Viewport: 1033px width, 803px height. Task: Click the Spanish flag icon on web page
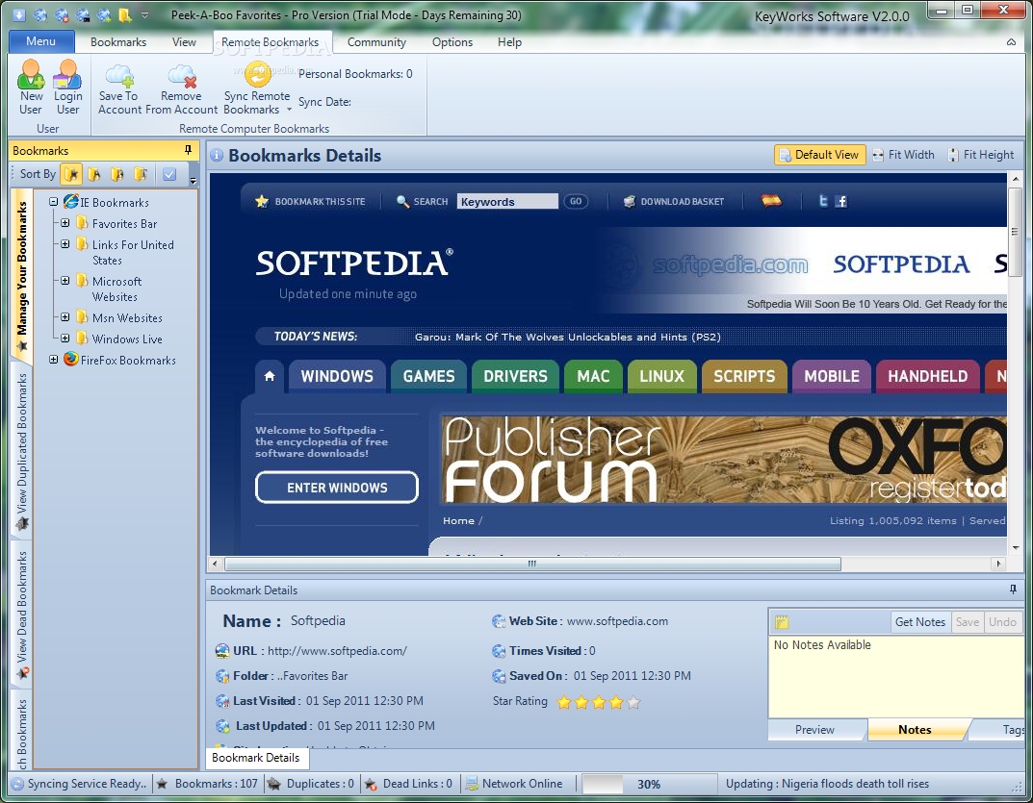(771, 200)
